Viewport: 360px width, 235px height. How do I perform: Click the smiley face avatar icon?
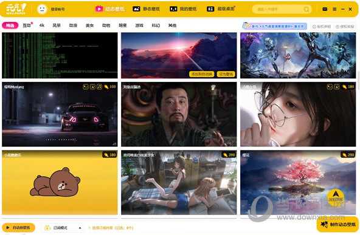(x=42, y=9)
